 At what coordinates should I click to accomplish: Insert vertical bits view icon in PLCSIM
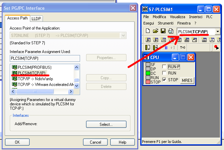(194, 40)
